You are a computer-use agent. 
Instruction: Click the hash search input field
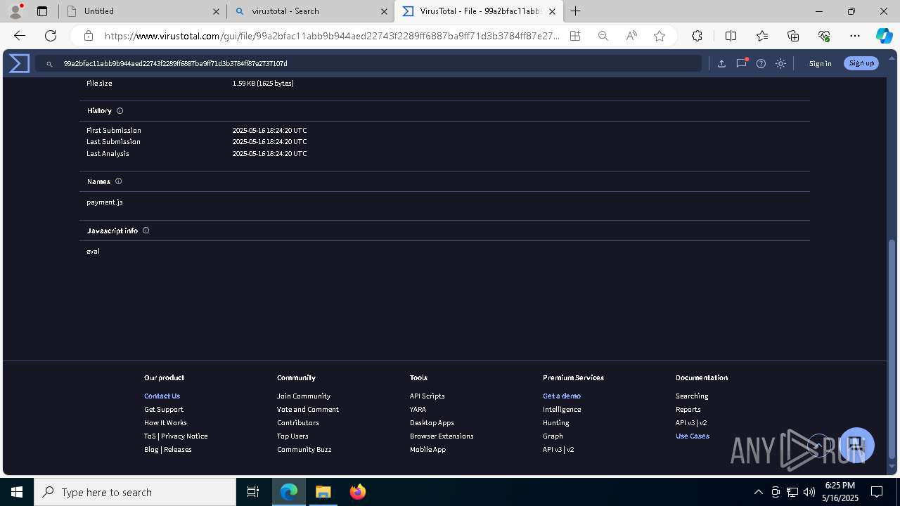click(x=368, y=63)
